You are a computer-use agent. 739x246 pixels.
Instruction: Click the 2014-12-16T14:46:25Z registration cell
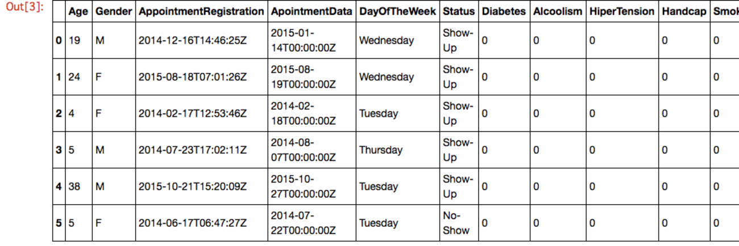pyautogui.click(x=192, y=41)
